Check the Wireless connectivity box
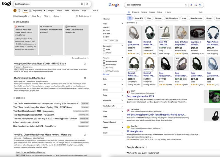Image resolution: width=220 pixels, height=157 pixels. click(104, 53)
